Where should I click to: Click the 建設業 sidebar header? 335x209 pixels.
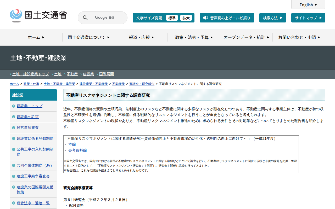click(x=33, y=95)
